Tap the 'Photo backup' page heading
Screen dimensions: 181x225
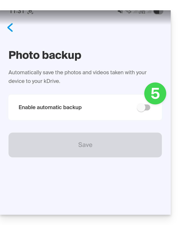(45, 55)
